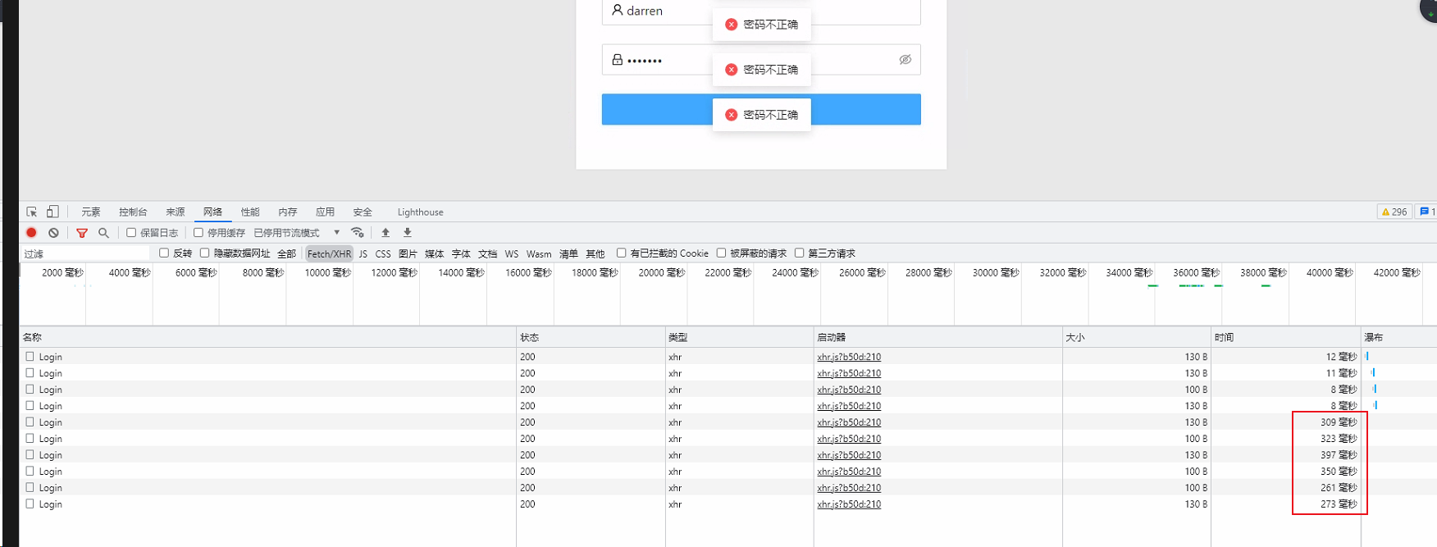The width and height of the screenshot is (1437, 547).
Task: Sort by the 状态 column header
Action: click(591, 337)
